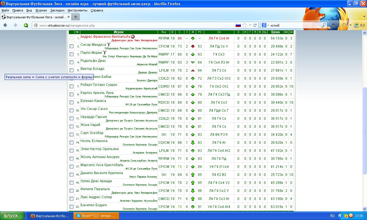The width and height of the screenshot is (367, 220).
Task: Select the checkbox for Сесар Мендоса
Action: click(x=71, y=46)
